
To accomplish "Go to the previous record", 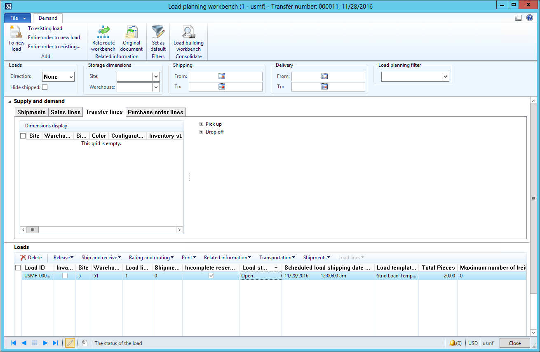I will coord(24,343).
